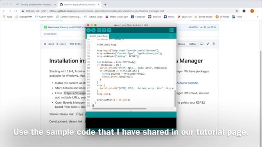The image size is (262, 147).
Task: Click the History button on GitHub
Action: tap(192, 44)
